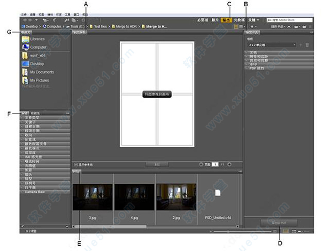331x251 pixels.
Task: Click the 导出到 PDF button
Action: pyautogui.click(x=279, y=222)
